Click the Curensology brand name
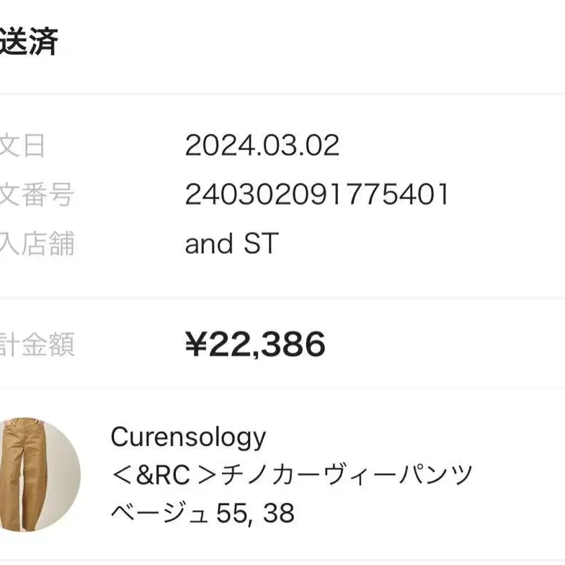 [x=188, y=437]
